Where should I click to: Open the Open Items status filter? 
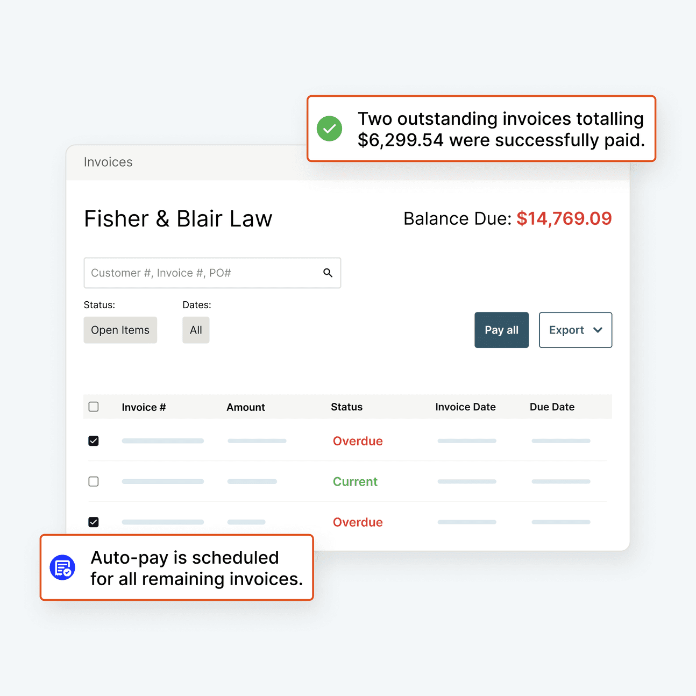click(x=120, y=330)
